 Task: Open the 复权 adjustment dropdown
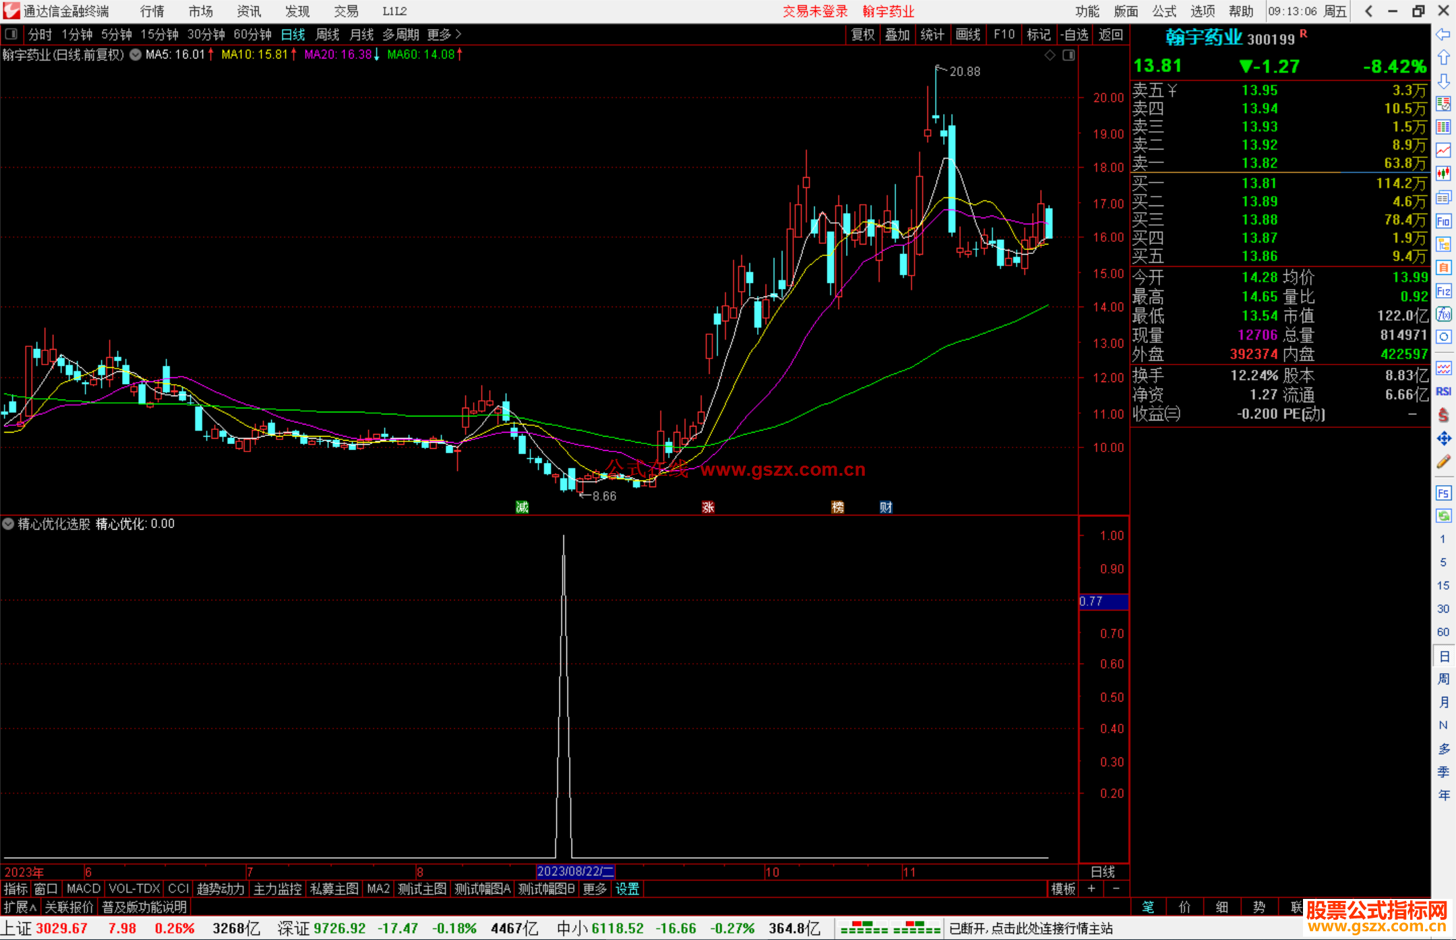862,34
